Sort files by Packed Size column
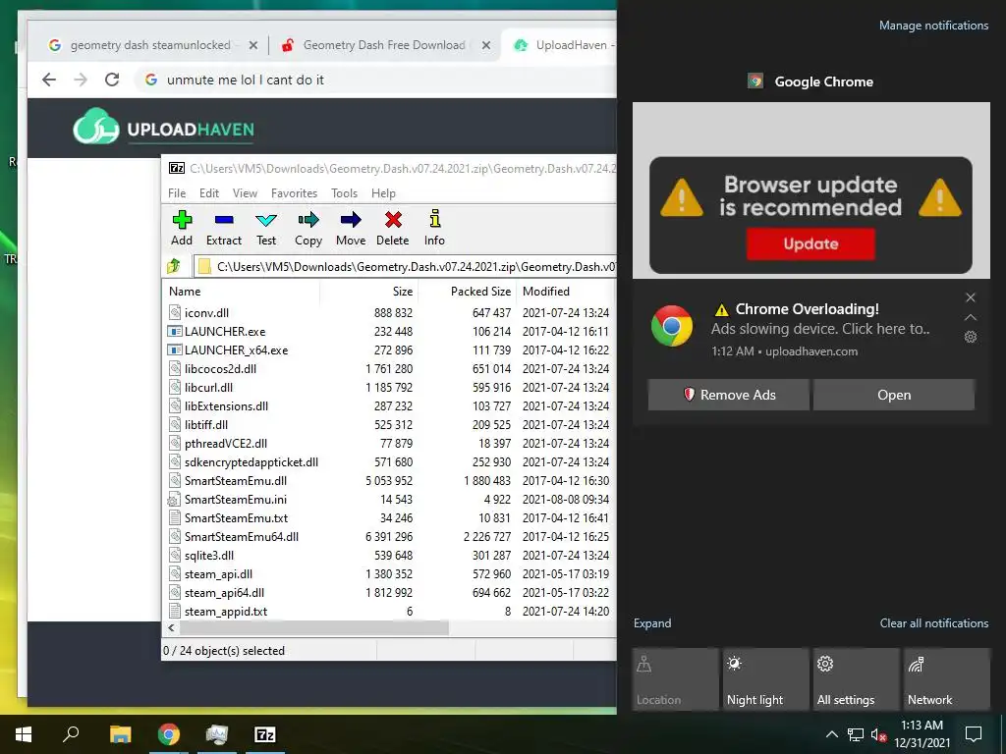The height and width of the screenshot is (754, 1006). click(x=468, y=291)
